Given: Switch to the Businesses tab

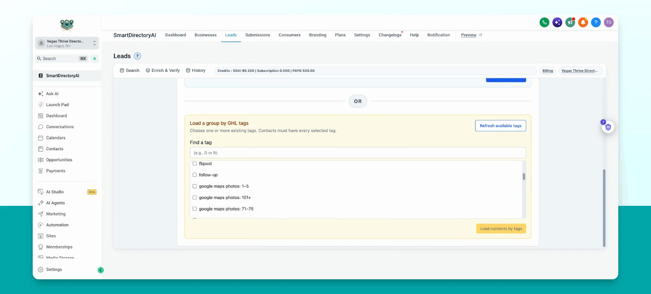Looking at the screenshot, I should click(206, 35).
